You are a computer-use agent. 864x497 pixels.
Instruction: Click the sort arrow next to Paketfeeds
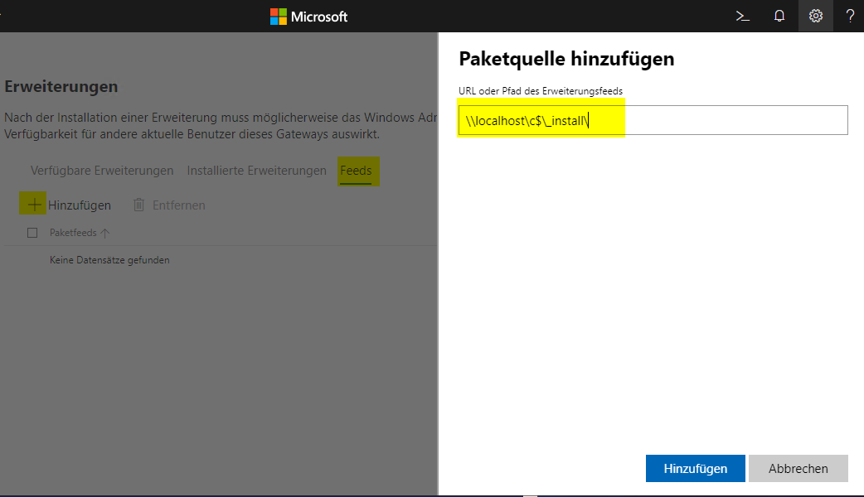(x=105, y=233)
